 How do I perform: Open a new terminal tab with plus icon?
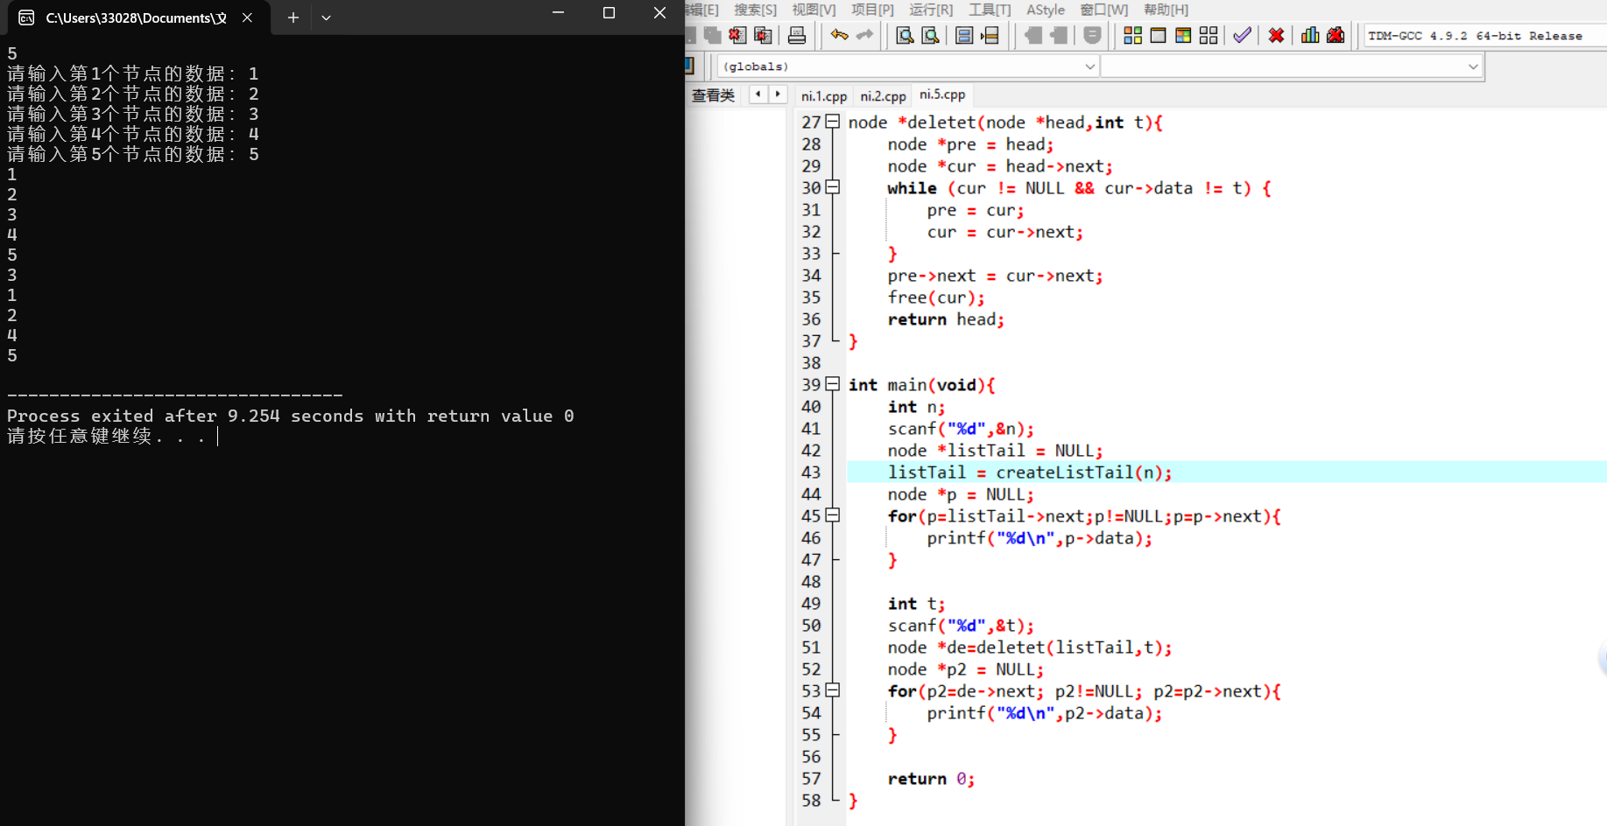pos(293,17)
